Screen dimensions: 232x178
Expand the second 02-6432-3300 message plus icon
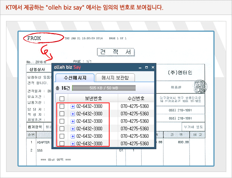[x=73, y=114]
